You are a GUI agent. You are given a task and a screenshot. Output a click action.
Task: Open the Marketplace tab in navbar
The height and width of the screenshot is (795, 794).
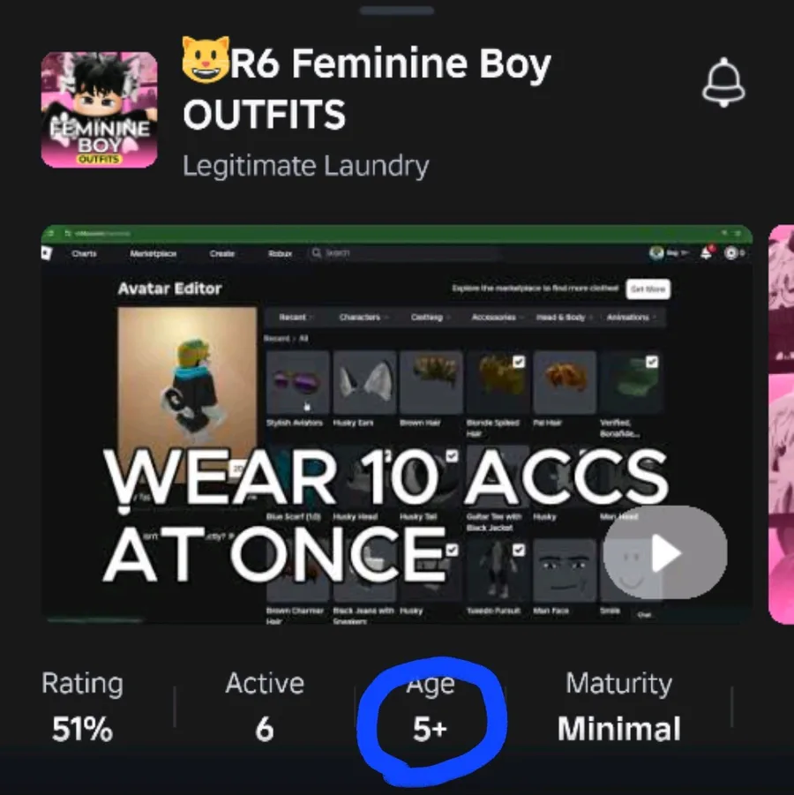point(154,253)
